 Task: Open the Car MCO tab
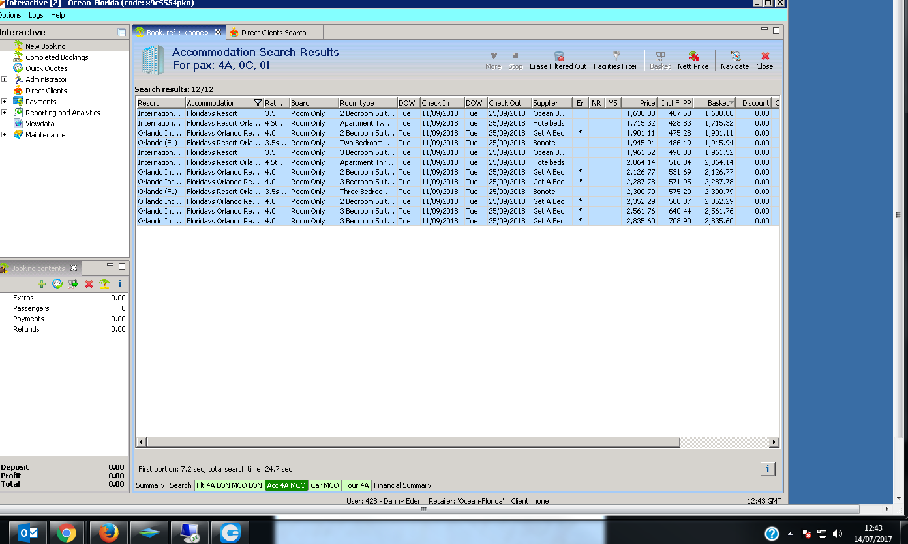point(325,485)
